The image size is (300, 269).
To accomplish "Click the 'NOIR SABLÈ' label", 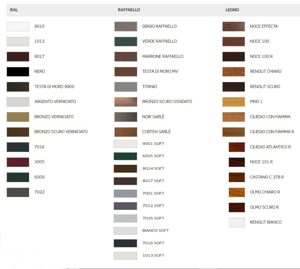I will pos(153,116).
